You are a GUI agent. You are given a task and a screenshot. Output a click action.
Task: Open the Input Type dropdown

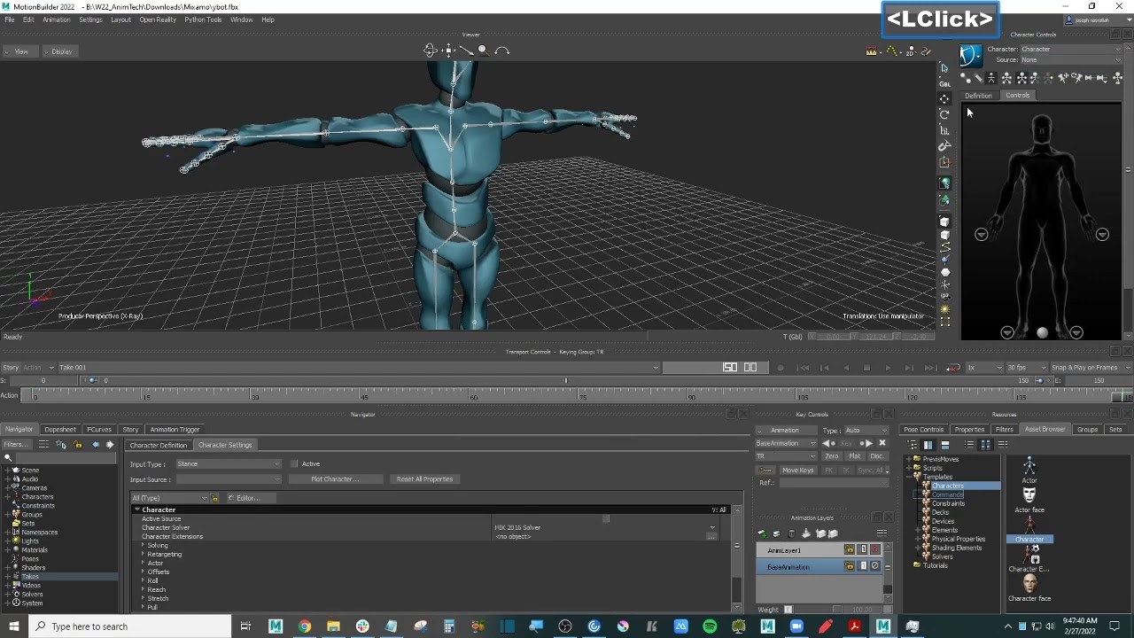228,464
